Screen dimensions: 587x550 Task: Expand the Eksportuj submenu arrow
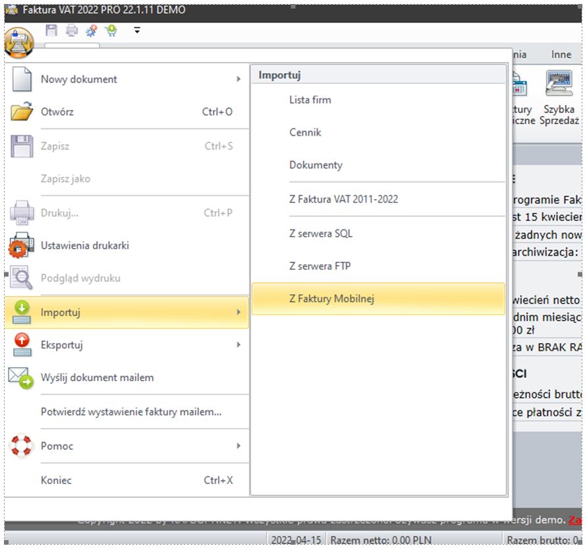pos(238,345)
